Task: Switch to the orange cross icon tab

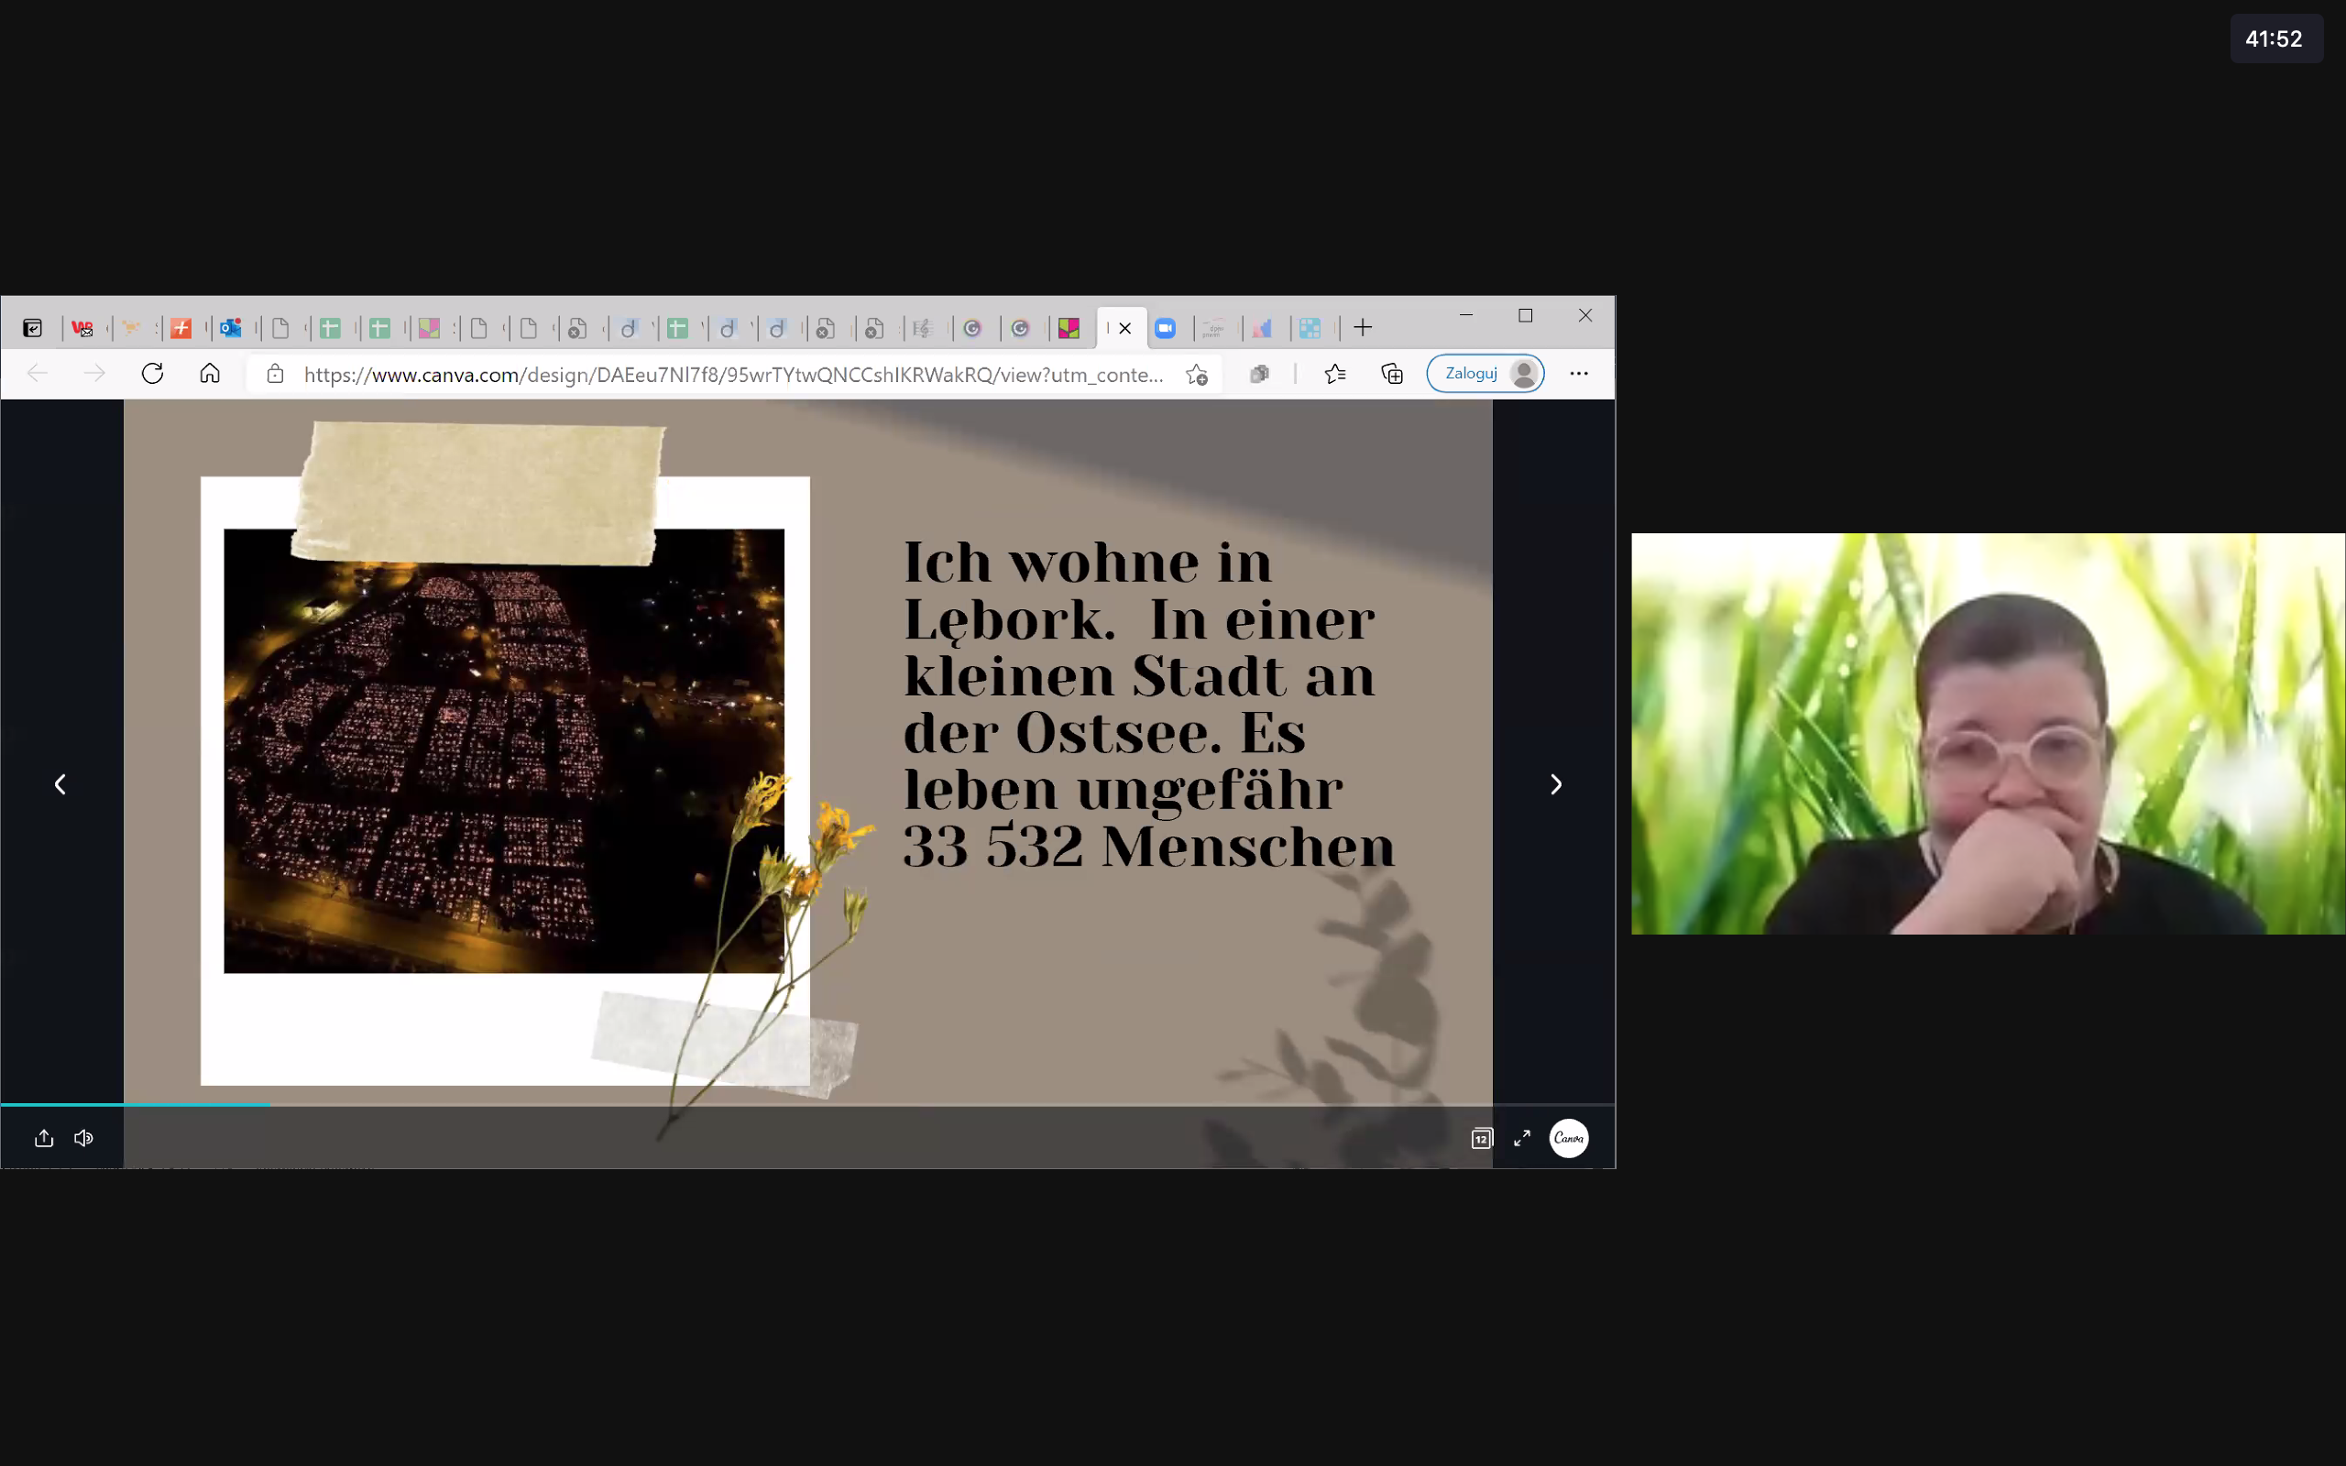Action: [181, 329]
